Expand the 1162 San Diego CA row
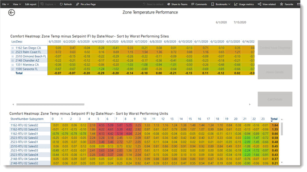307x172 pixels. pyautogui.click(x=13, y=48)
